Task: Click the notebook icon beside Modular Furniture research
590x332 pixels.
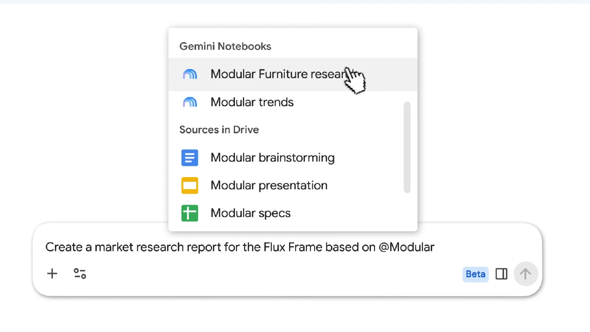Action: point(190,74)
